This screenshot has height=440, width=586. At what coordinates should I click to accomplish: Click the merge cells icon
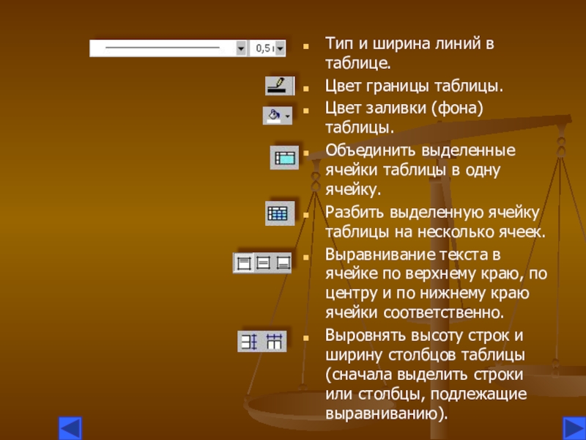pyautogui.click(x=284, y=158)
